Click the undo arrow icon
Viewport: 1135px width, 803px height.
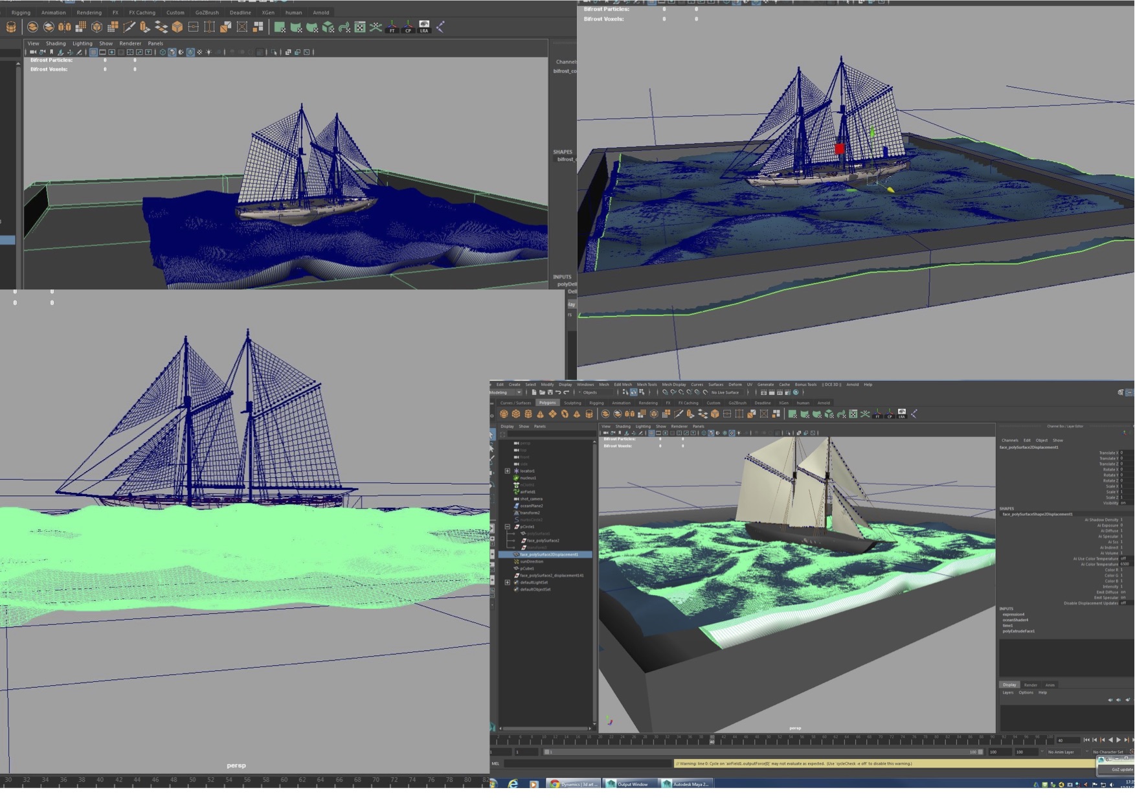click(558, 392)
